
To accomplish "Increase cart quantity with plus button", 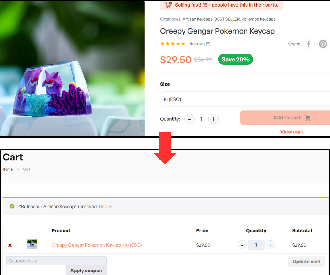I will 270,245.
